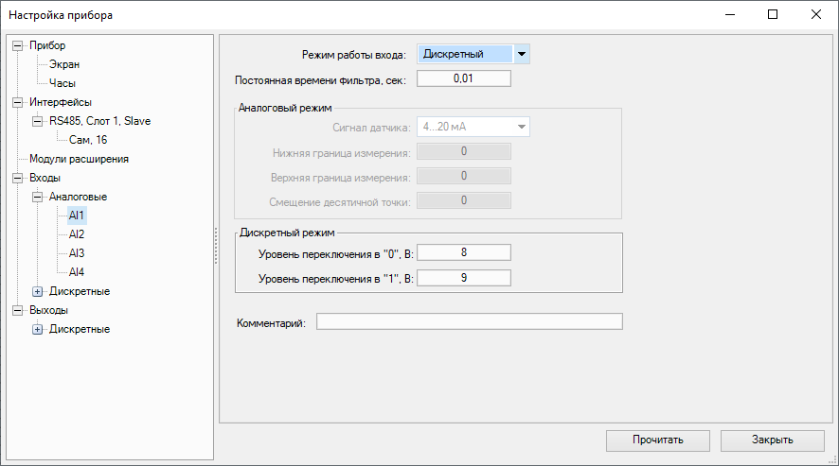Collapse the Аналоговые inputs node
The width and height of the screenshot is (839, 466).
(38, 197)
